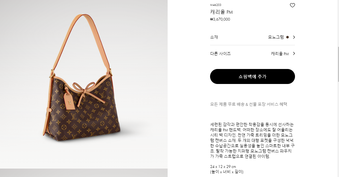Select the brown Monogram color dot
This screenshot has height=177, width=339.
(x=287, y=37)
